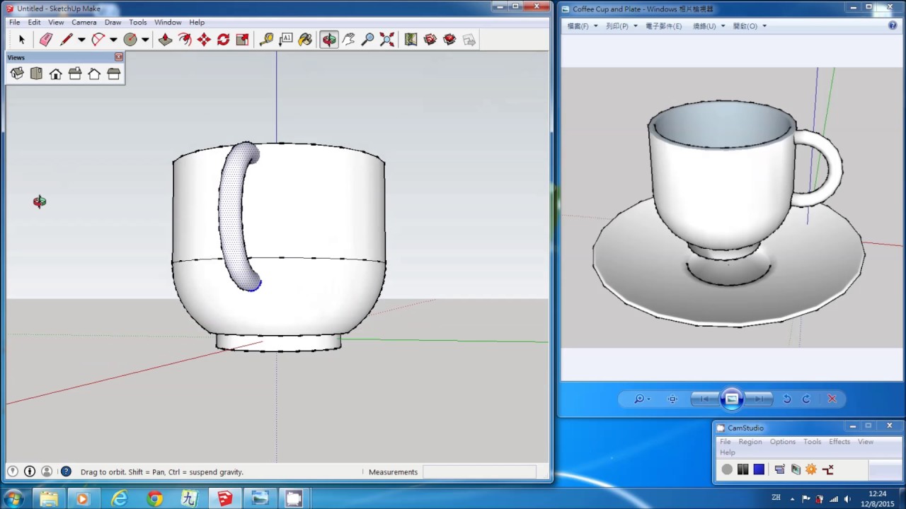The width and height of the screenshot is (906, 509).
Task: Click the Photo Viewer help icon
Action: click(x=893, y=25)
